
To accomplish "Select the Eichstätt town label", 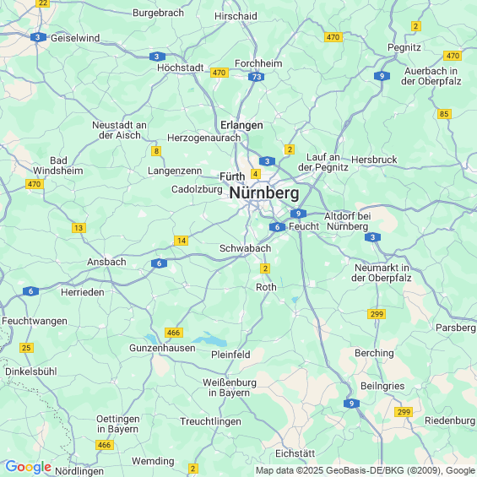I will point(295,453).
